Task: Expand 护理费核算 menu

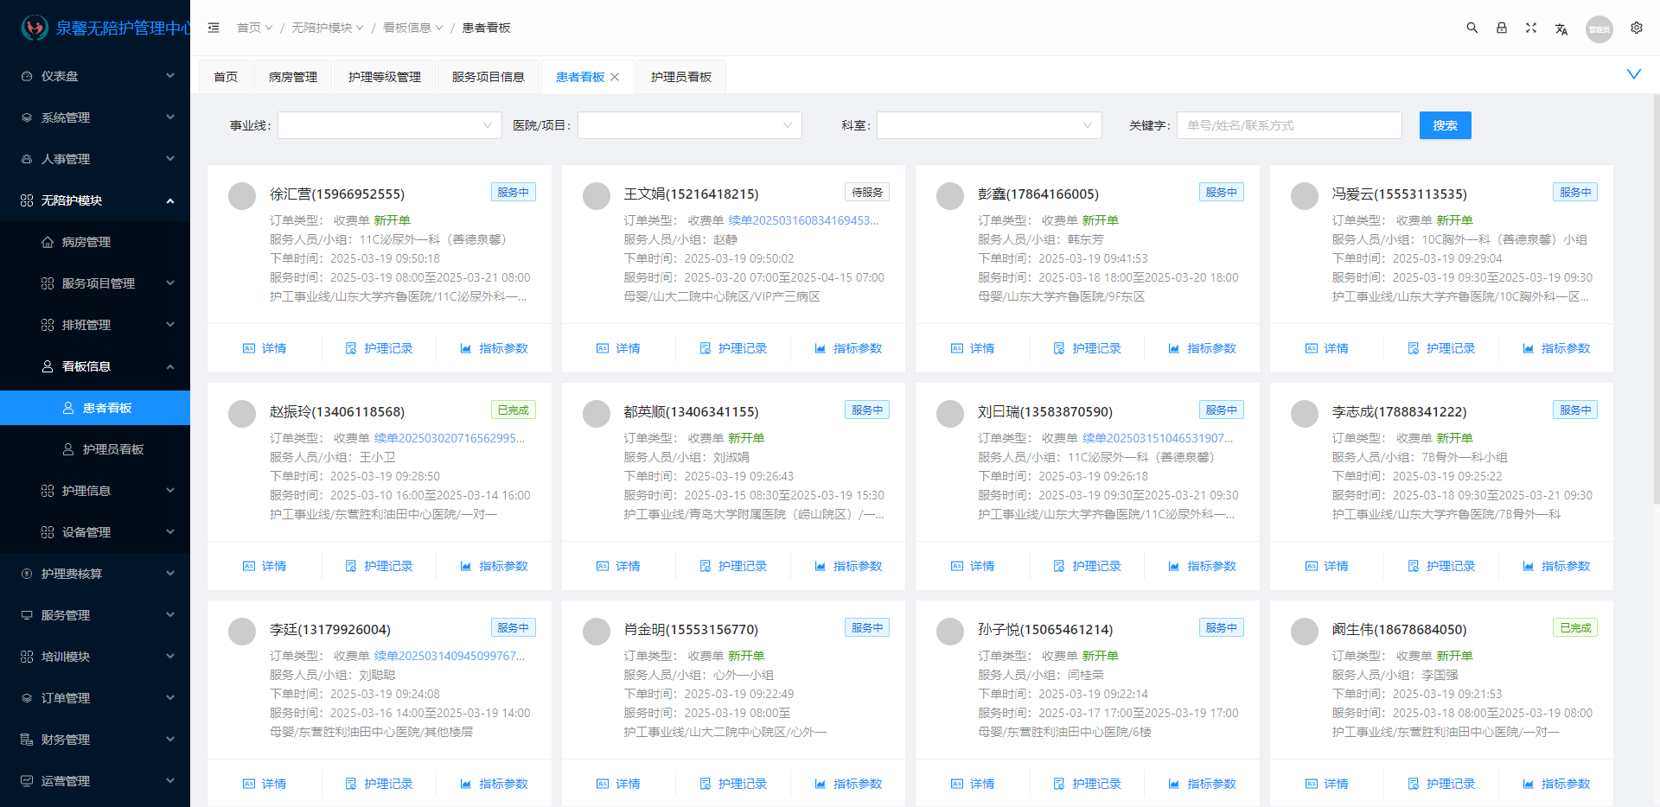Action: (x=95, y=574)
